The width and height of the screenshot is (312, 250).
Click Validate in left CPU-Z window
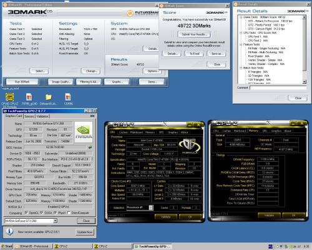[x=166, y=217]
